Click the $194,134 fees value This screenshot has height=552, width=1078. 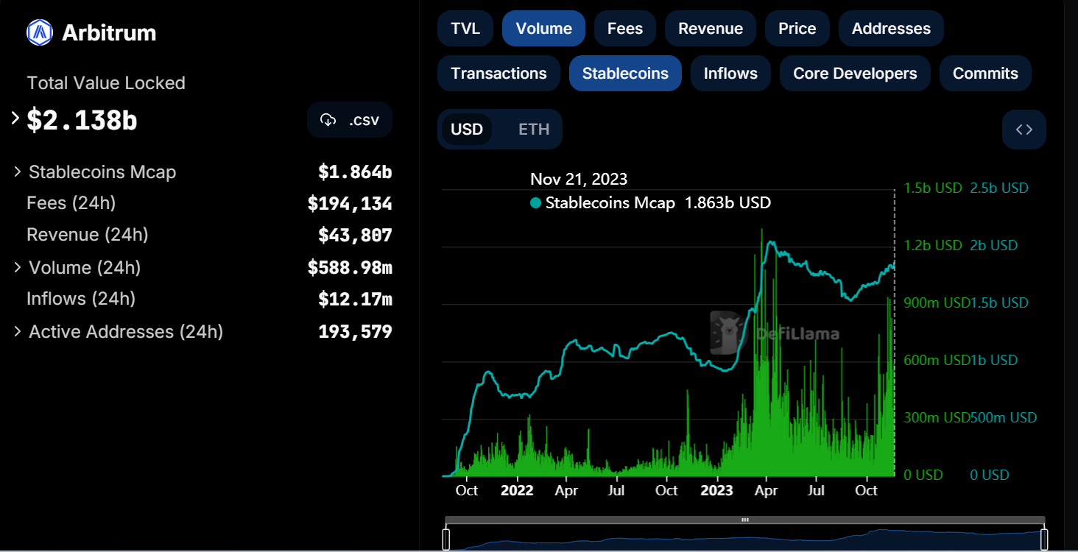(350, 204)
